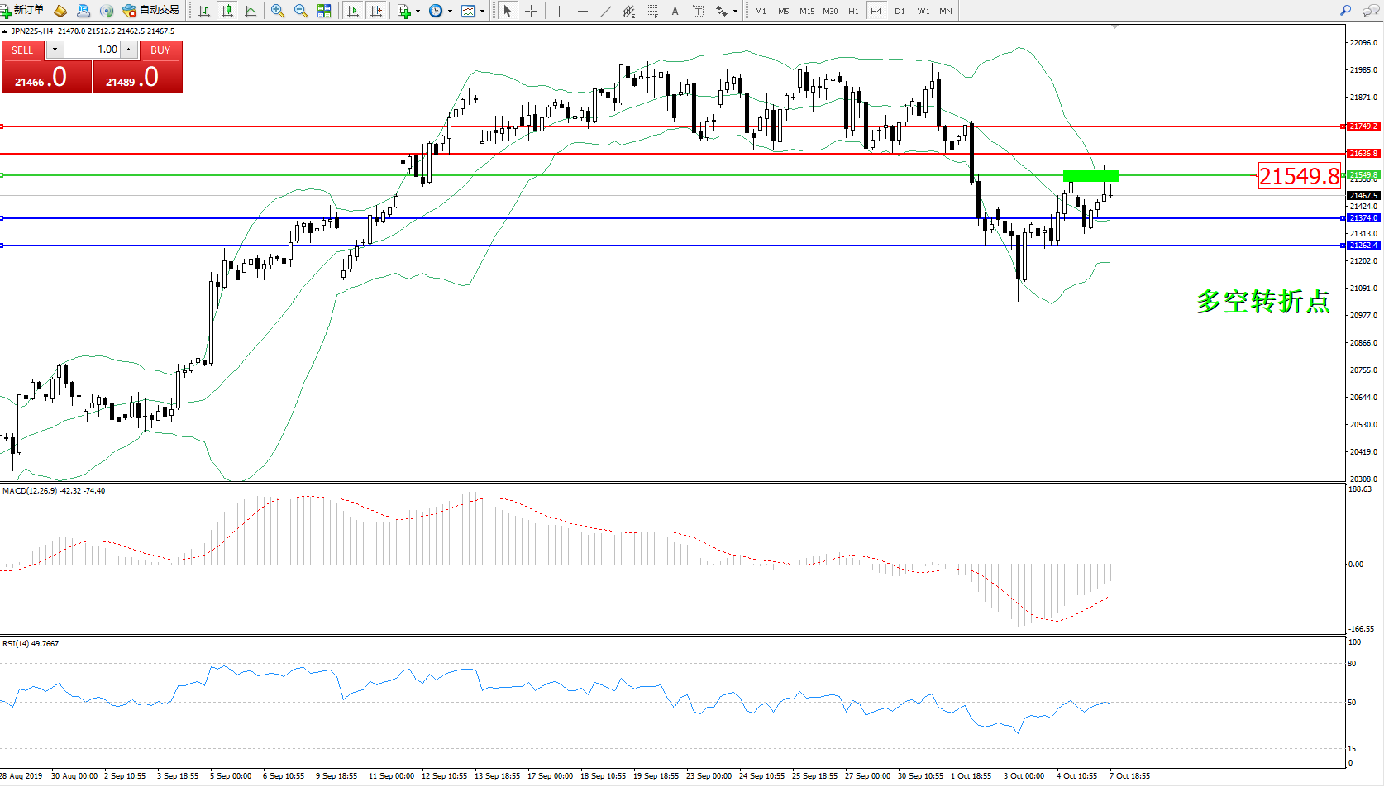This screenshot has width=1384, height=787.
Task: Click the red SELL button
Action: [x=23, y=50]
